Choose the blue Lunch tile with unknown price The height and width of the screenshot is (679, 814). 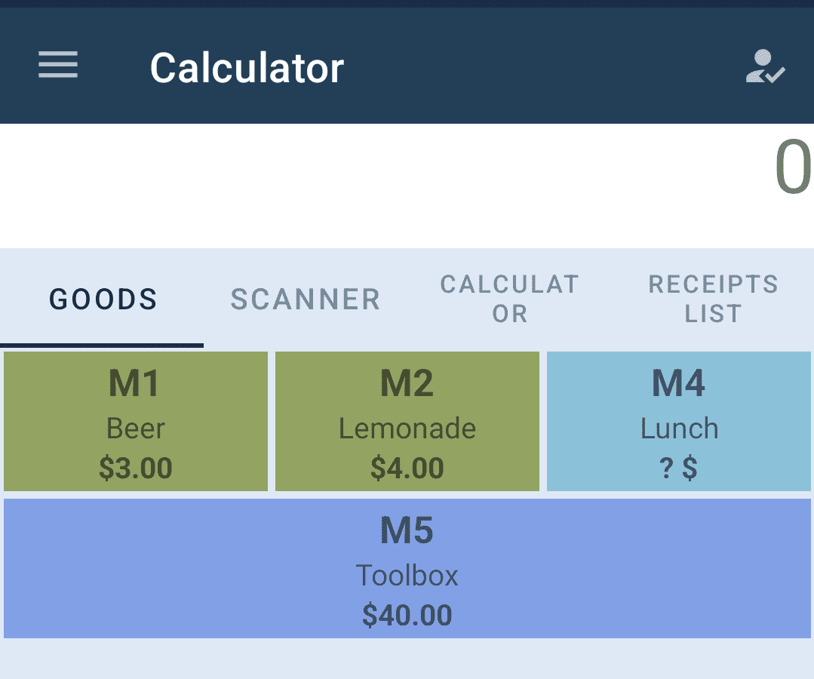[678, 421]
